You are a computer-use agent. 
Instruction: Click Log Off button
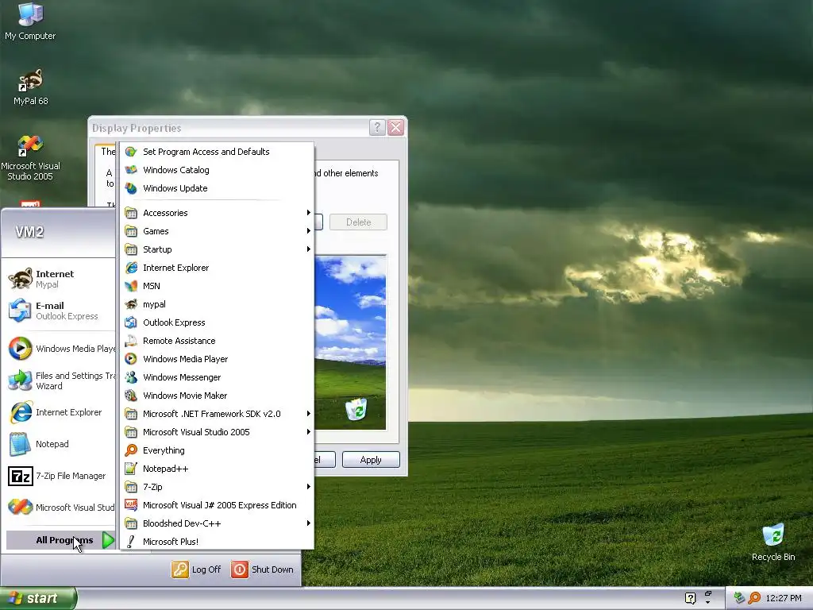pyautogui.click(x=196, y=569)
